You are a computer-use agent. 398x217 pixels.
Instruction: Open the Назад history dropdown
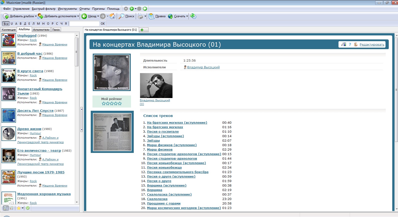pos(98,16)
